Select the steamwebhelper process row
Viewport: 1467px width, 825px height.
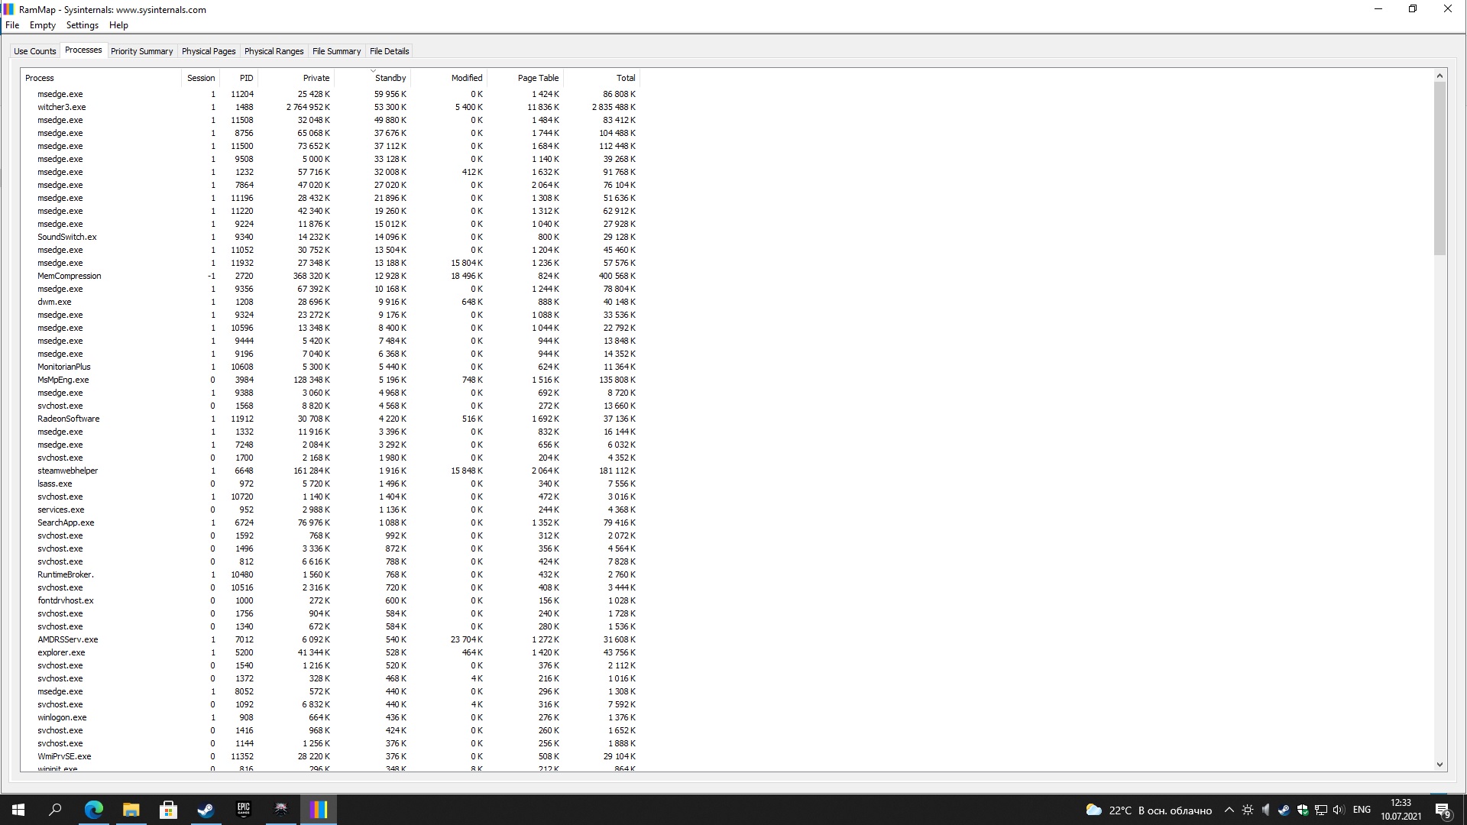pos(330,471)
